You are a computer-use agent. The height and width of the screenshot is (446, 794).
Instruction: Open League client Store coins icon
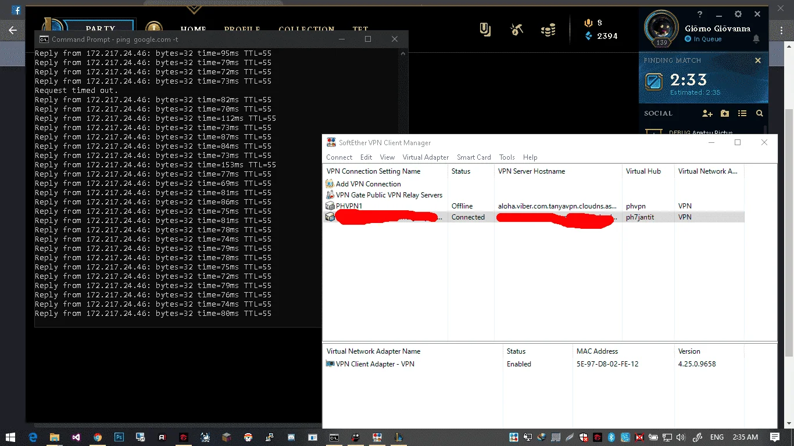click(x=548, y=29)
